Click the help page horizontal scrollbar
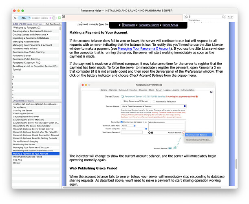 pos(142,188)
